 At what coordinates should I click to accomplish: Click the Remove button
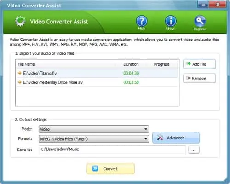point(199,78)
